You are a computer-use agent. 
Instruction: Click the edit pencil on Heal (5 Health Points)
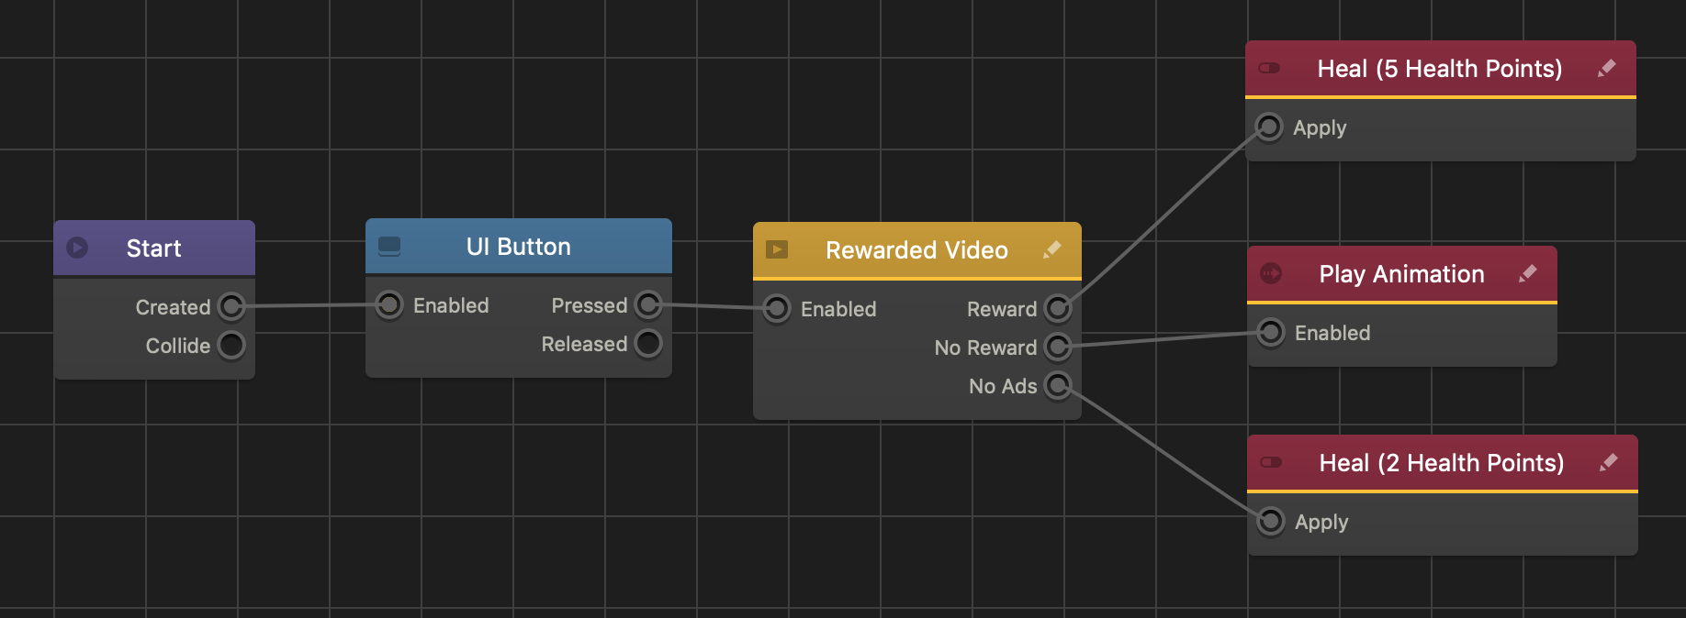[x=1606, y=69]
